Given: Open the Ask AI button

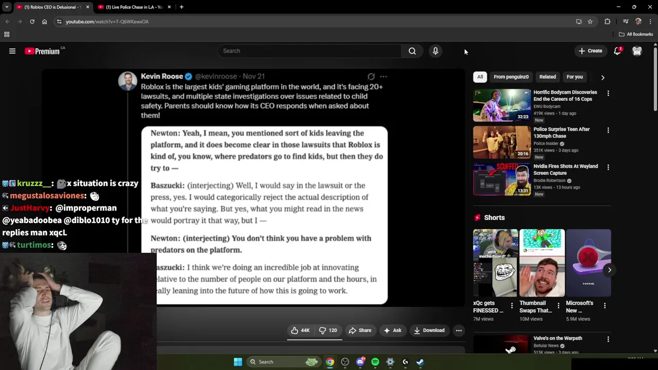Looking at the screenshot, I should coord(392,330).
